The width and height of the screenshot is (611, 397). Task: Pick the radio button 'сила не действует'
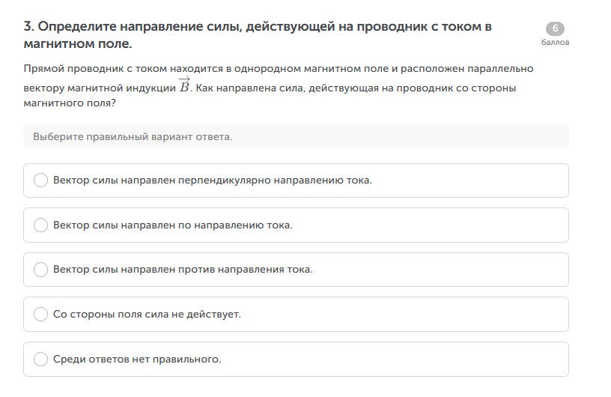point(41,314)
